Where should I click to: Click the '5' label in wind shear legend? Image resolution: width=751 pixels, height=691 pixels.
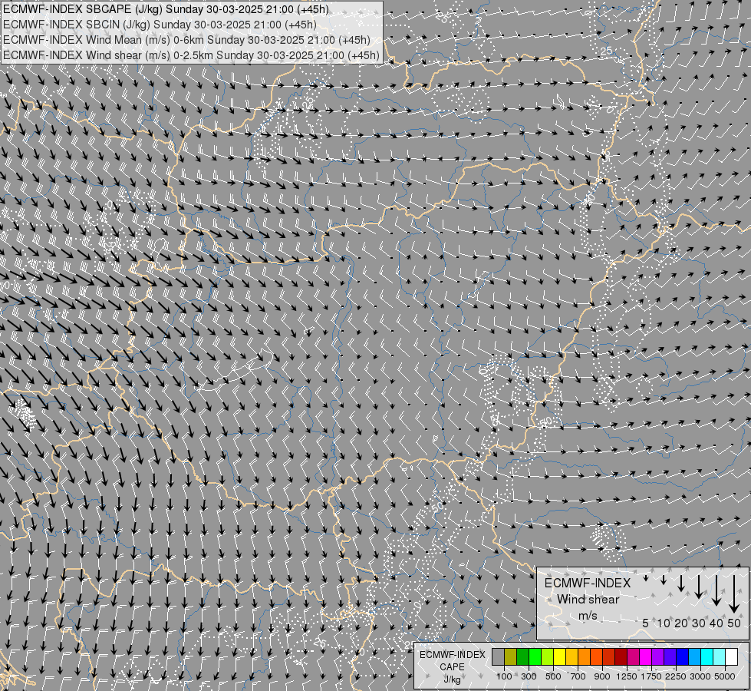pos(646,623)
